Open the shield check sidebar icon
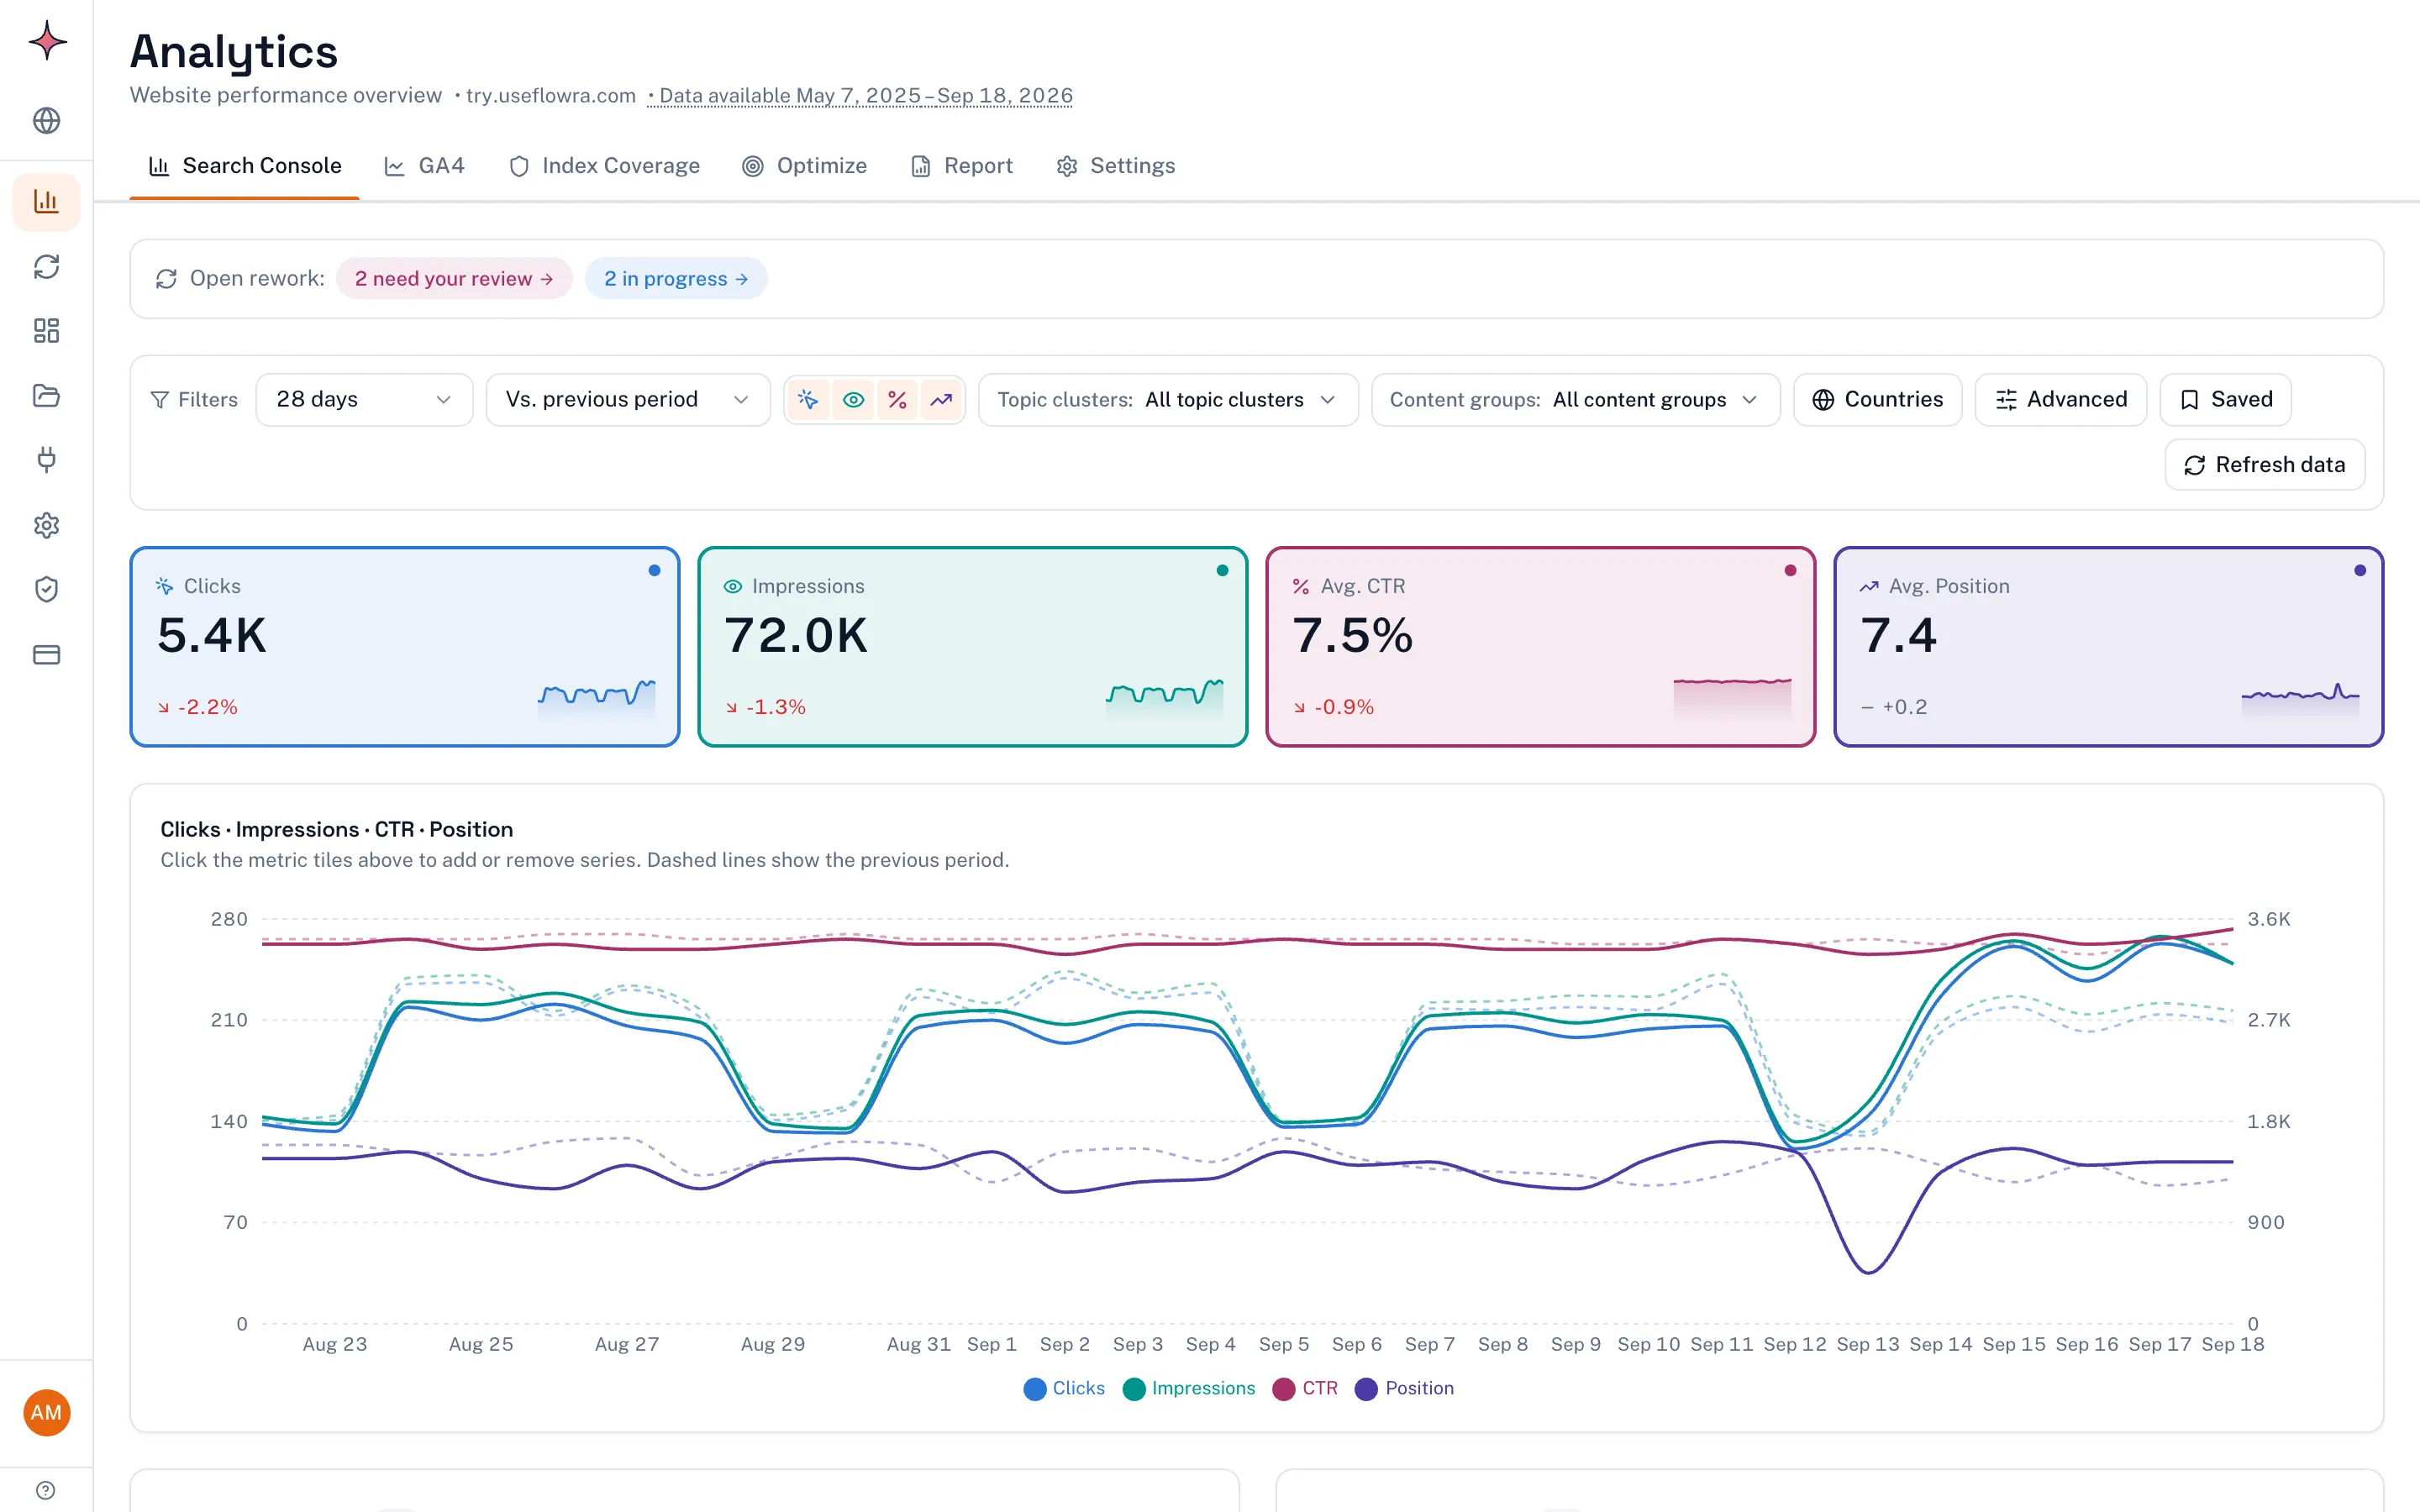The width and height of the screenshot is (2420, 1512). 47,589
